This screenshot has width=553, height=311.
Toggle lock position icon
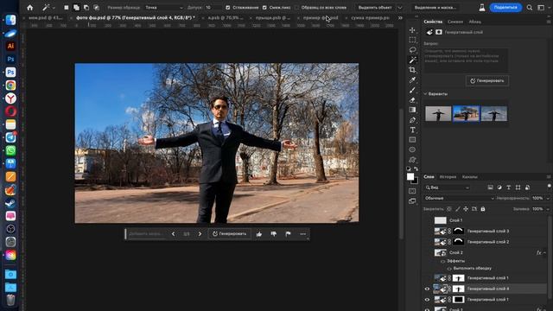(x=466, y=209)
